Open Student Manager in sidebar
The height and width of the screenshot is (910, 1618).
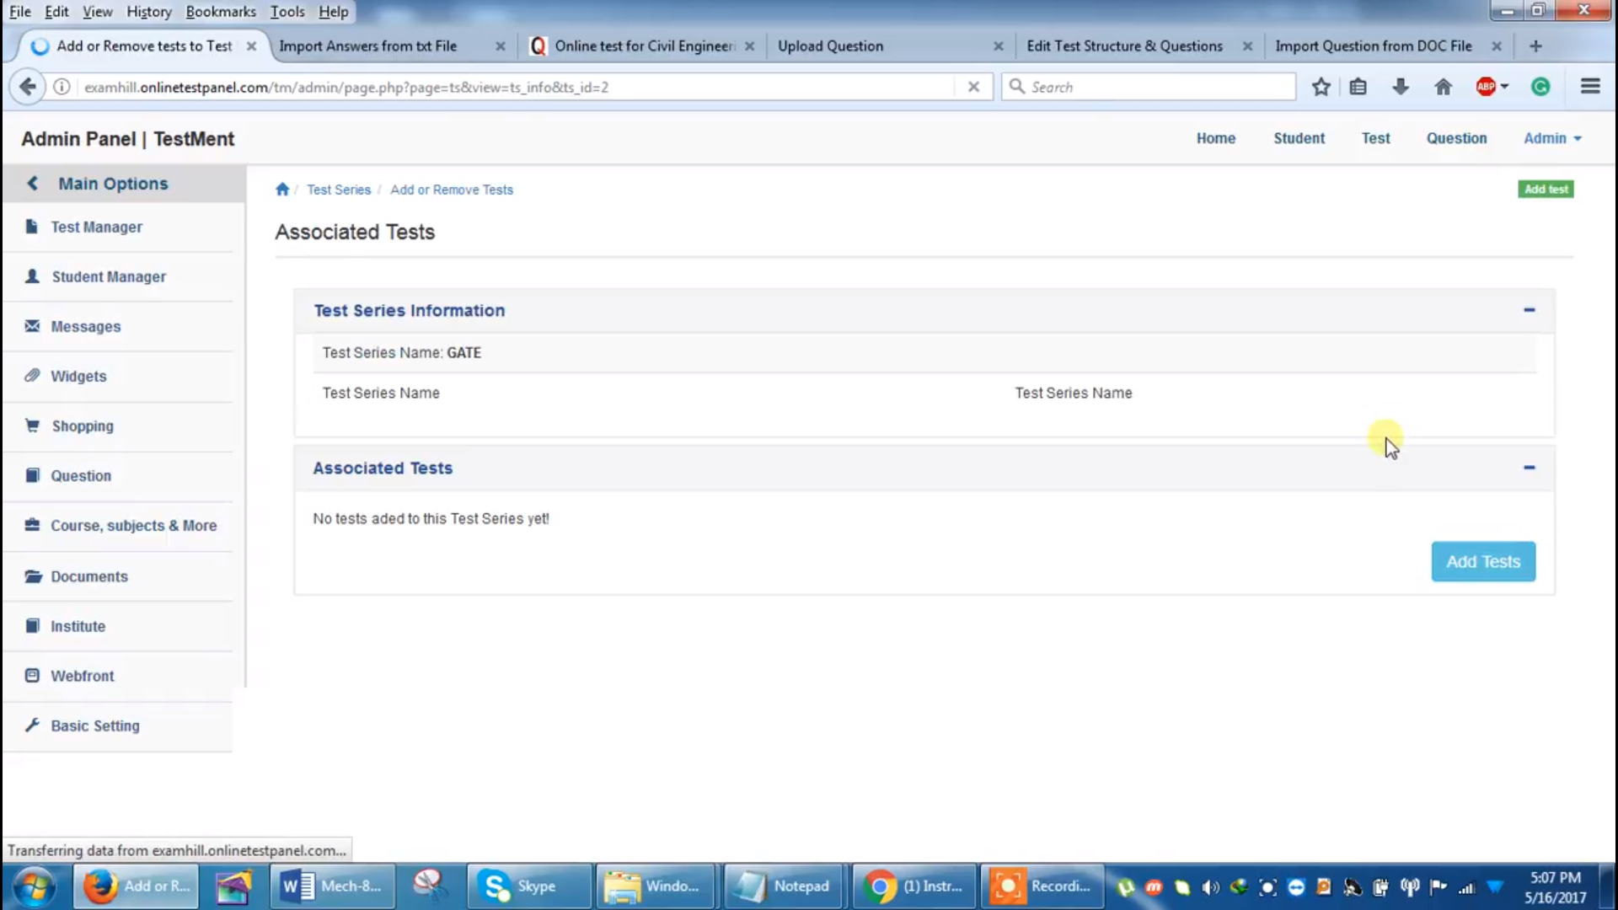click(109, 276)
